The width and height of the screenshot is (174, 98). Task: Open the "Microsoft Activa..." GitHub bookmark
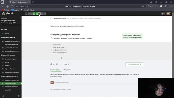tap(27, 10)
